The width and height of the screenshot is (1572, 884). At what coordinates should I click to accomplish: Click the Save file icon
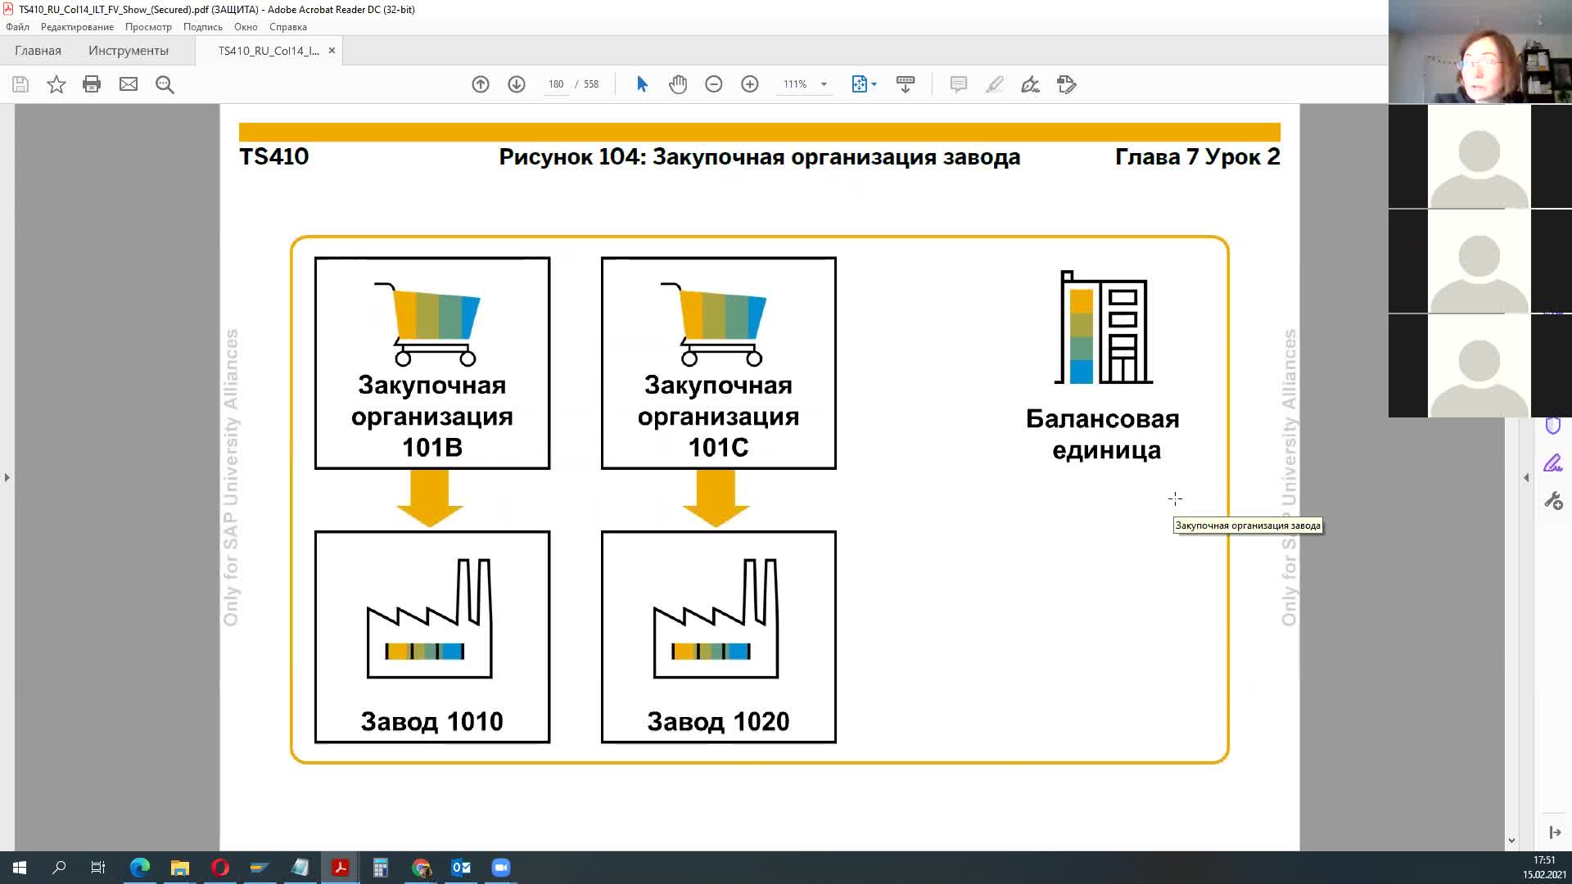point(20,84)
